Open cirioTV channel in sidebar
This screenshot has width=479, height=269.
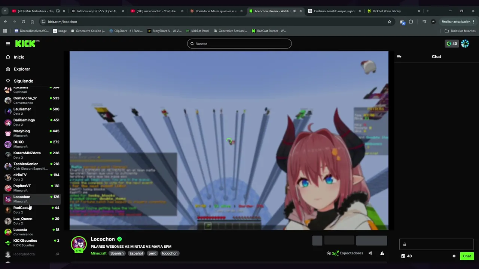[32, 177]
